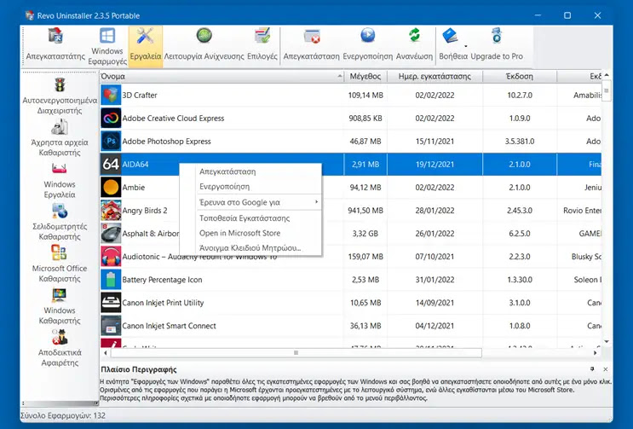Viewport: 633px width, 429px height.
Task: Click the Angry Birds 2 icon
Action: (x=111, y=211)
